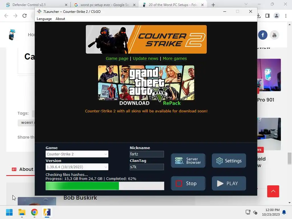
Task: Click the ClanTag input field with s7k
Action: 147,167
